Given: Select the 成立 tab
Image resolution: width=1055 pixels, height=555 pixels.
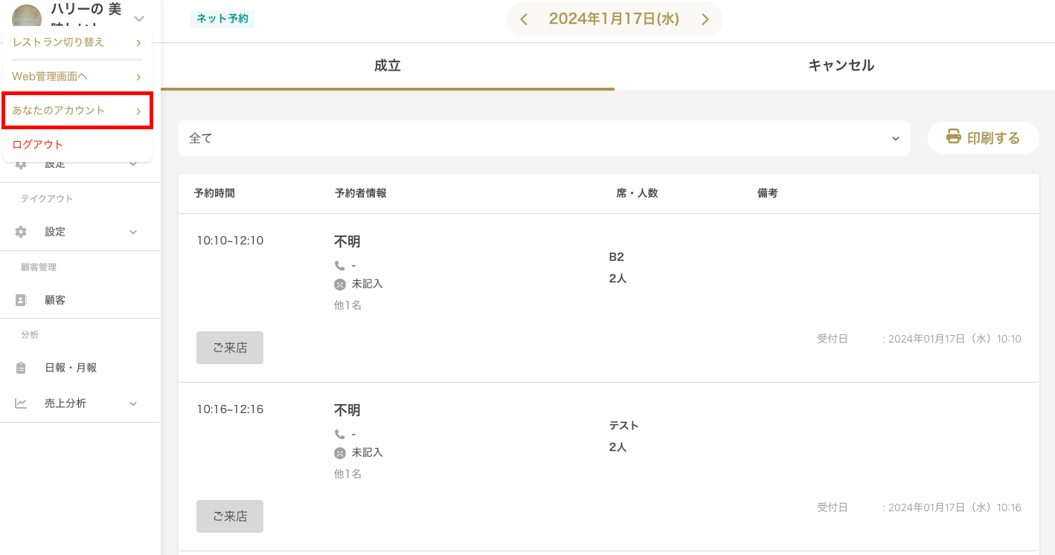Looking at the screenshot, I should 387,65.
